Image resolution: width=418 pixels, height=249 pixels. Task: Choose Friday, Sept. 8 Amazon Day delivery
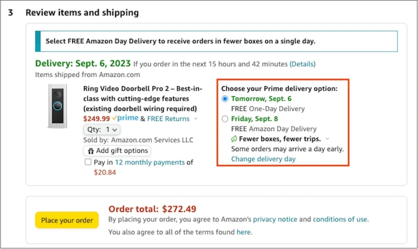coord(225,119)
